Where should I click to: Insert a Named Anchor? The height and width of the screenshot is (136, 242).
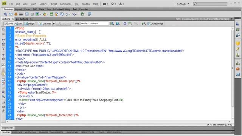coord(16,14)
